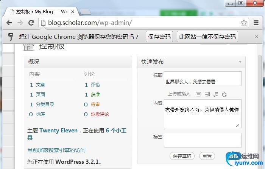
Task: Click 保存草稿 button
Action: 182,156
